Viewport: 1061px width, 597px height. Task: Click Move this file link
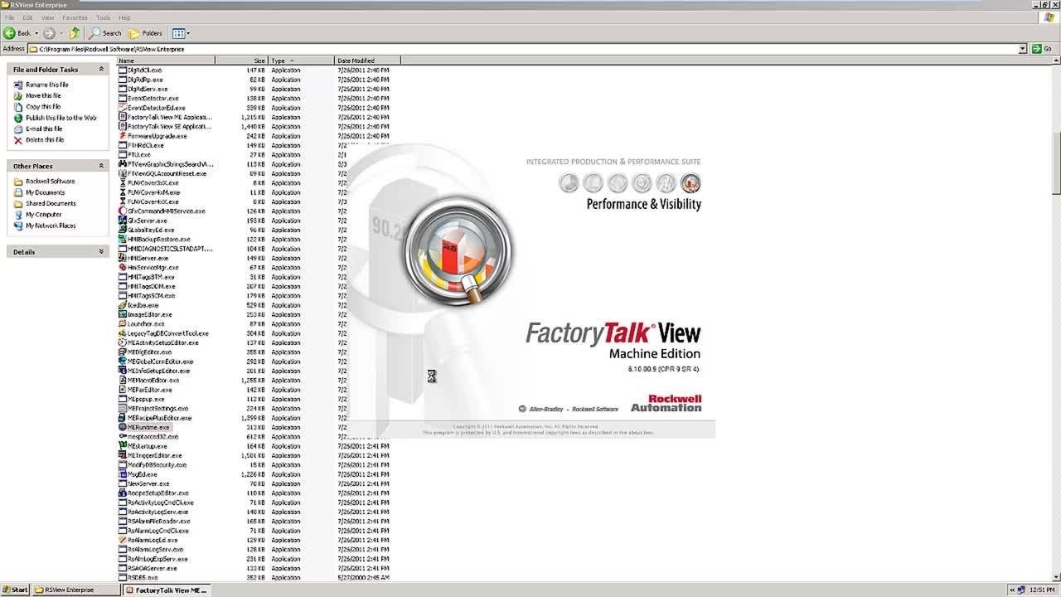coord(43,95)
